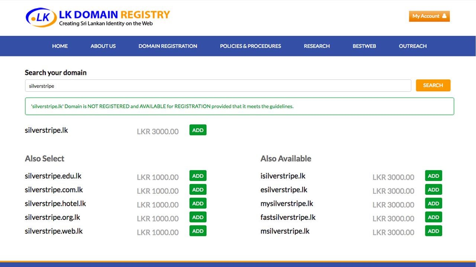Open the BestWeb menu item
The image size is (476, 267).
click(364, 46)
